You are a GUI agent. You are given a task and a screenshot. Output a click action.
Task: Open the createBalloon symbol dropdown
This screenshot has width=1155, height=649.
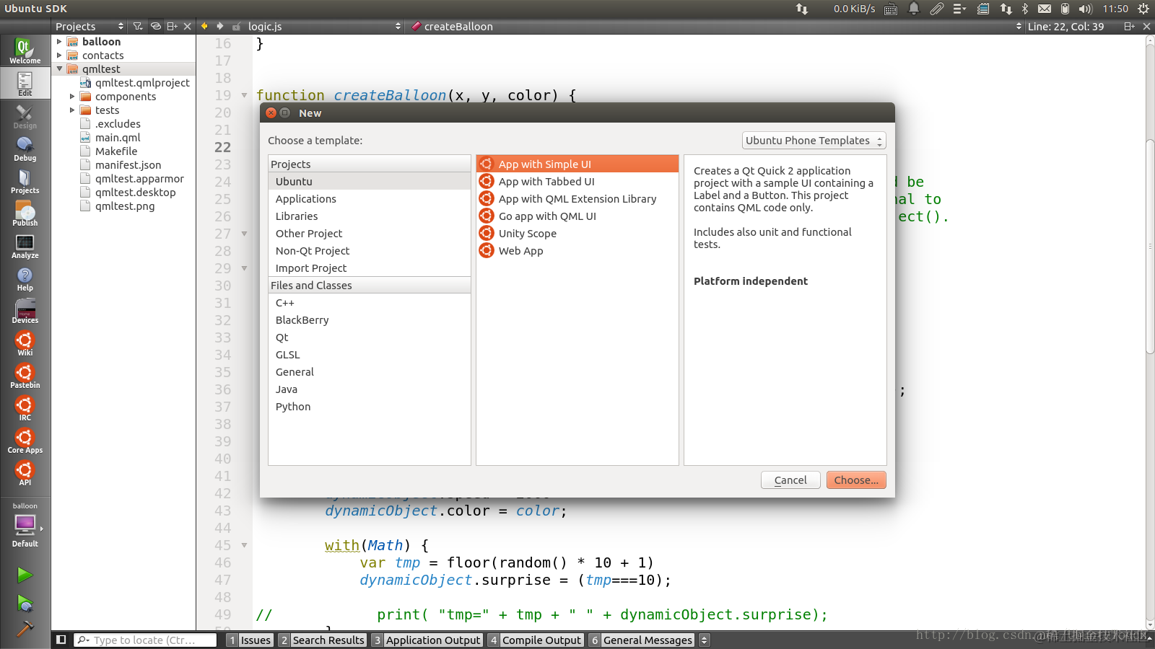716,26
